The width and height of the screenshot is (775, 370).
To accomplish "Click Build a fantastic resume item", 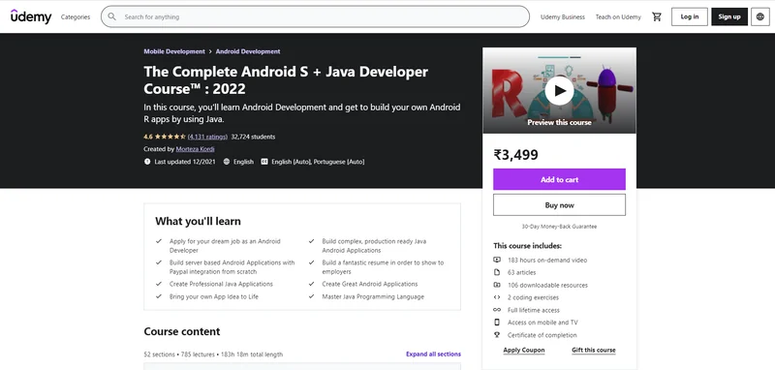I will point(383,267).
